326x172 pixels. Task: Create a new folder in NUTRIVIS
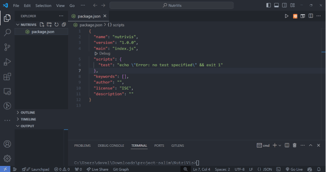click(x=49, y=24)
